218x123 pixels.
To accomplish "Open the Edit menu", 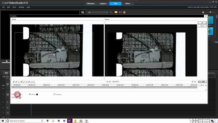I will [x=9, y=7].
